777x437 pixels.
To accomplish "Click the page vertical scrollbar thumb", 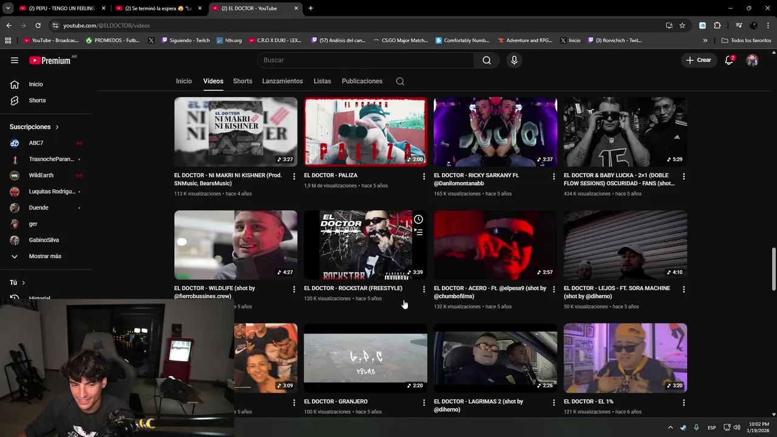I will pos(773,269).
